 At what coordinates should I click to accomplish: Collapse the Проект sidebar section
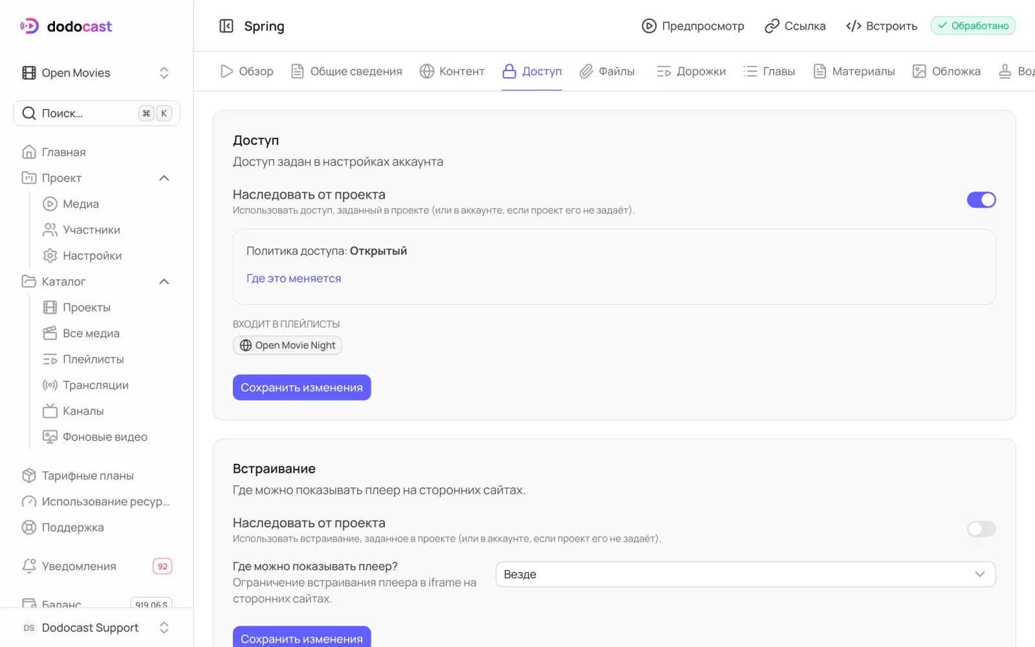tap(164, 178)
